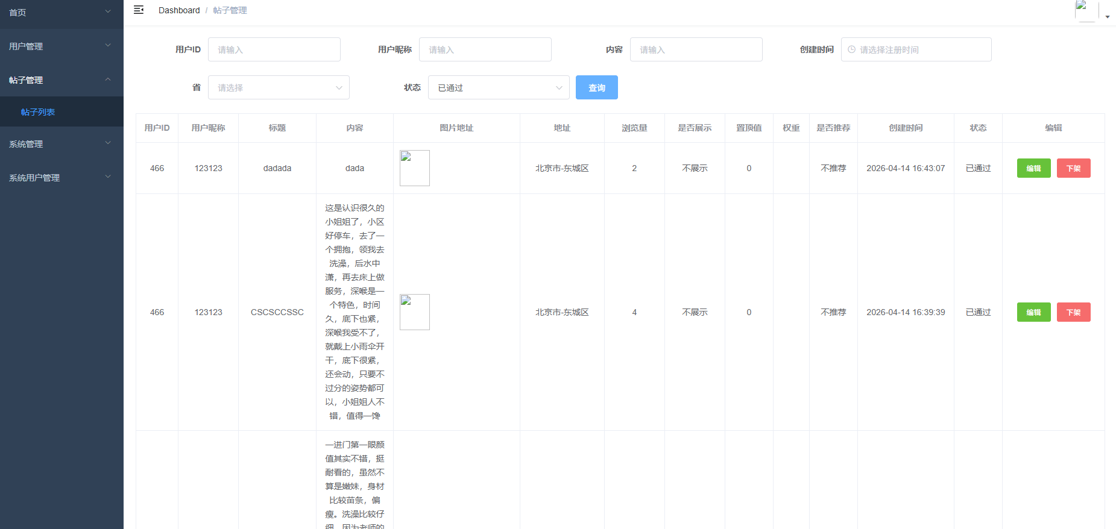The image size is (1116, 529).
Task: Expand the 省 province dropdown
Action: pos(279,87)
